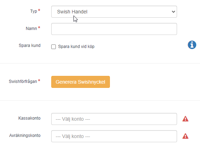Click the Avräkningskonto label text
Image resolution: width=200 pixels, height=144 pixels.
(x=25, y=136)
